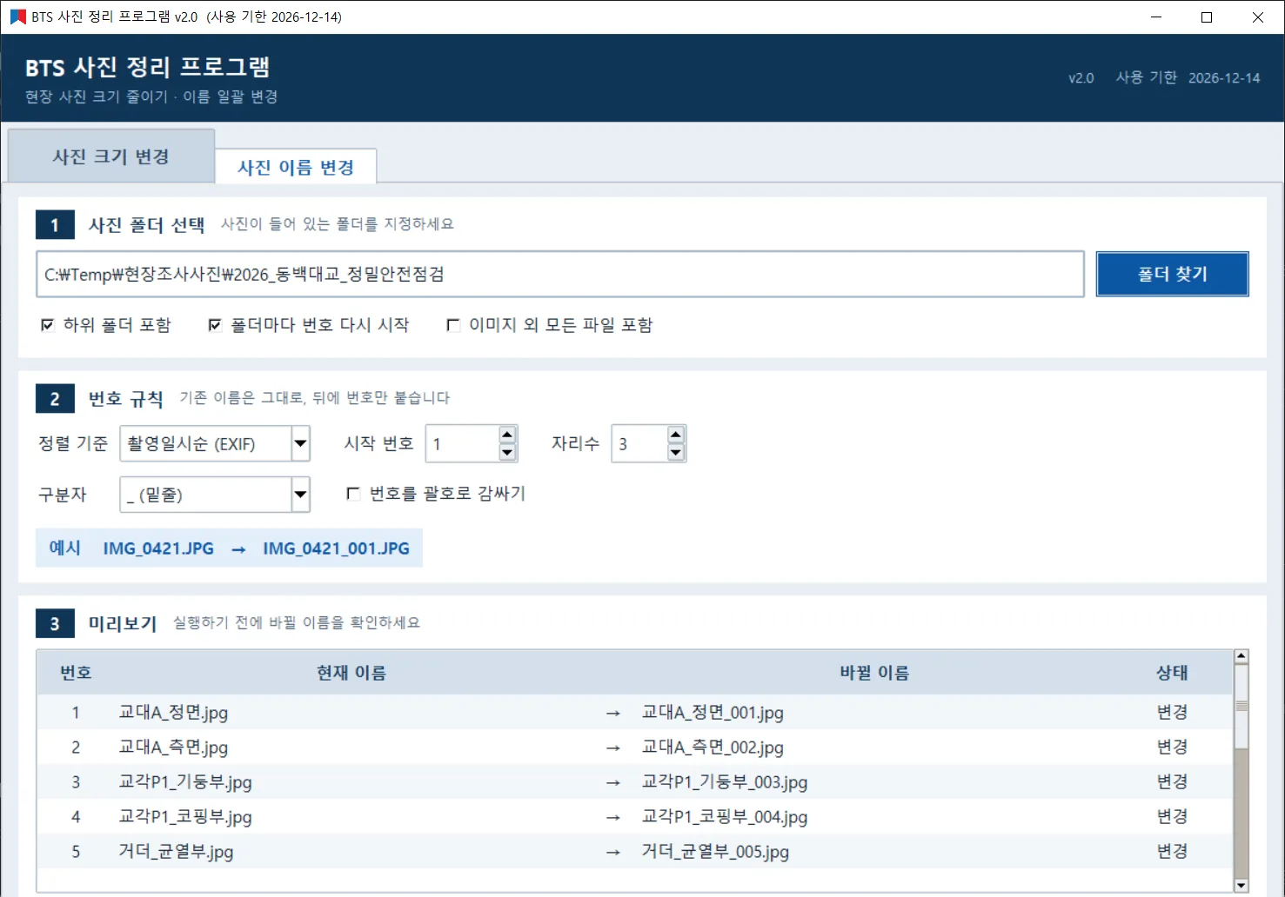Click the 시작 번호 input field
This screenshot has height=897, width=1285.
(462, 444)
